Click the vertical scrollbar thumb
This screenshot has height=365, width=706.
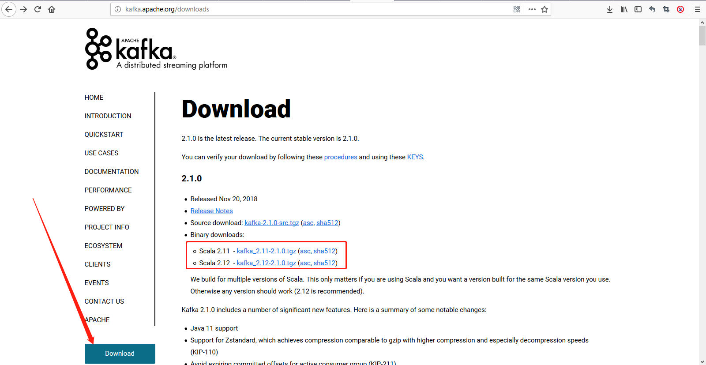point(702,36)
